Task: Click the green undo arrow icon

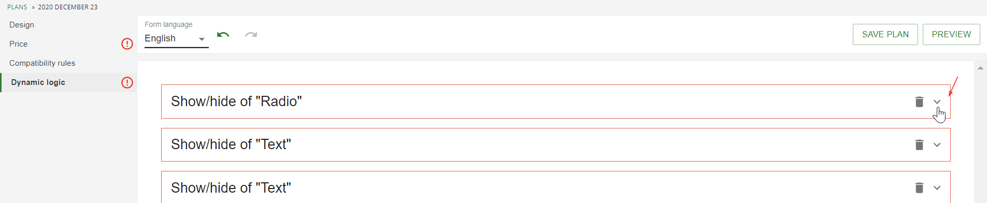Action: pyautogui.click(x=223, y=35)
